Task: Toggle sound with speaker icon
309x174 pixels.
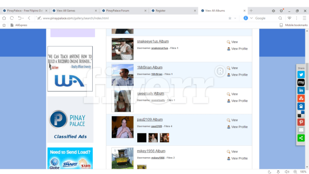Action: click(287, 172)
